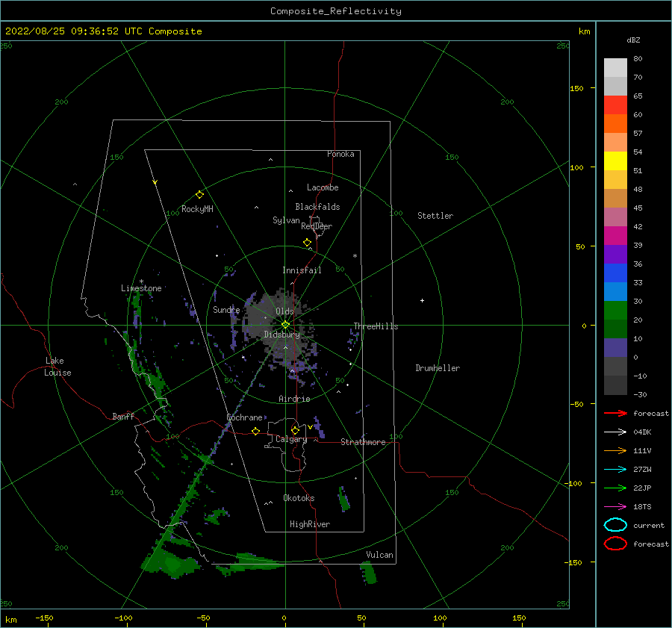This screenshot has width=672, height=628.
Task: Click the Cochrane label
Action: (x=244, y=417)
